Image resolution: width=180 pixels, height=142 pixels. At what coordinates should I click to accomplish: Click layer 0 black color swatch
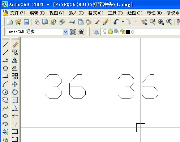click(x=128, y=32)
